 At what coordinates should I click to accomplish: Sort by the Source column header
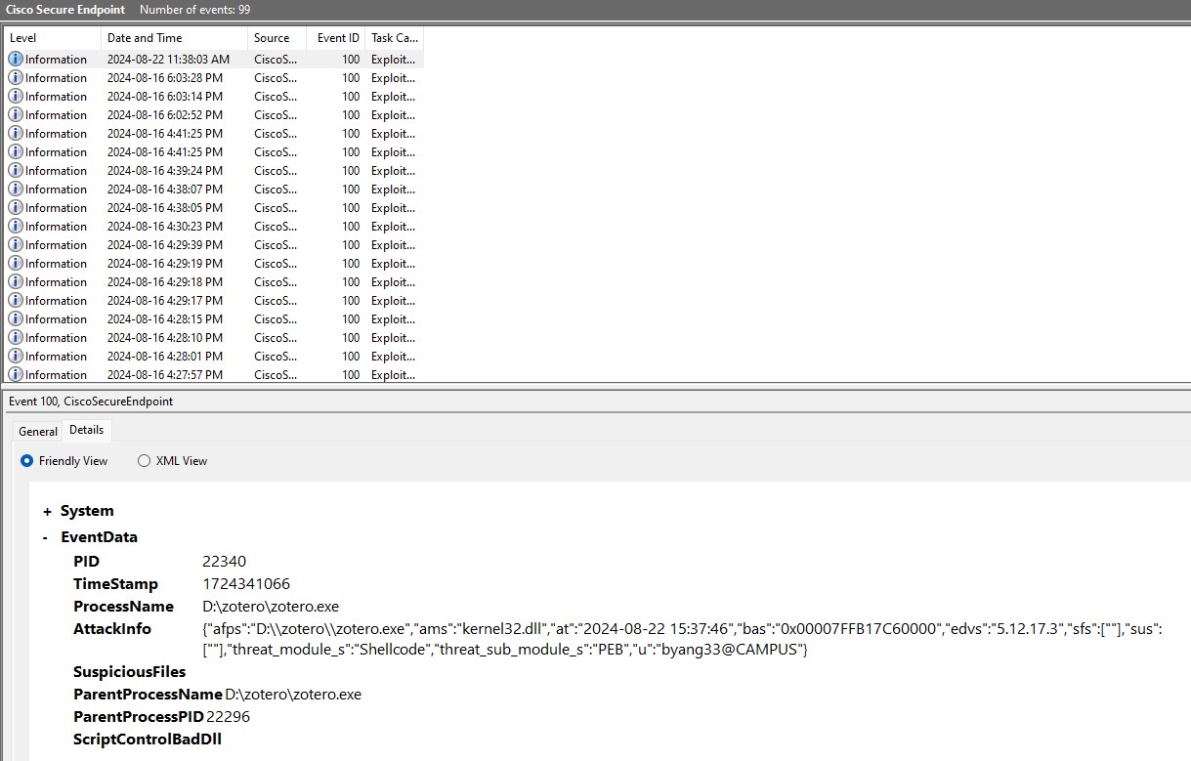277,38
